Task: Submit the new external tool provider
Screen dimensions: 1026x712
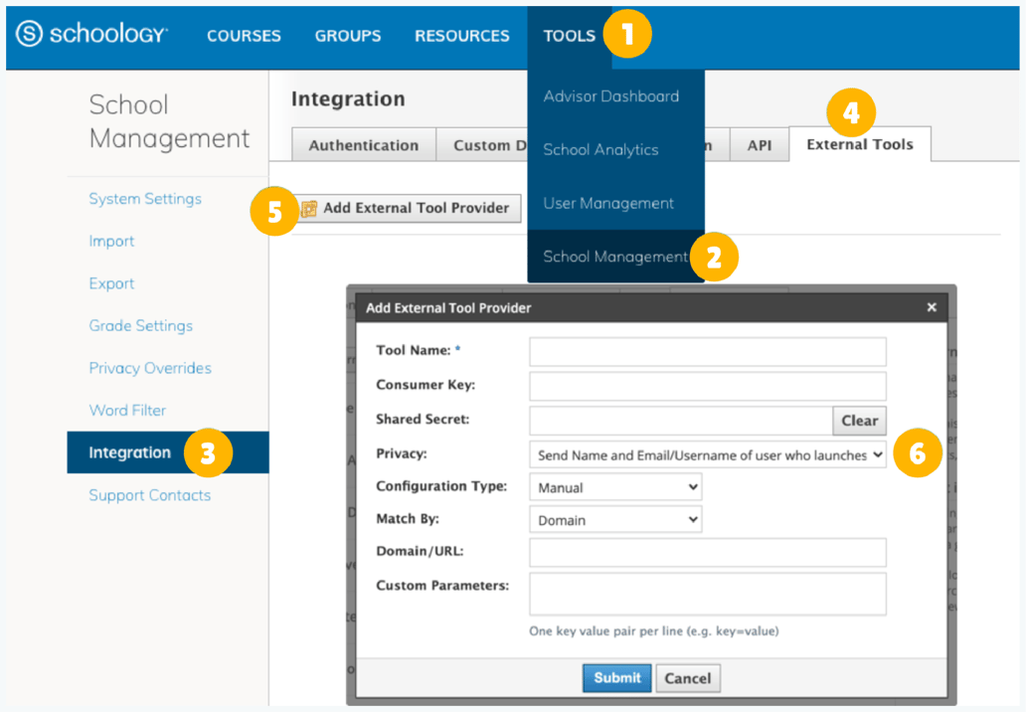Action: point(616,677)
